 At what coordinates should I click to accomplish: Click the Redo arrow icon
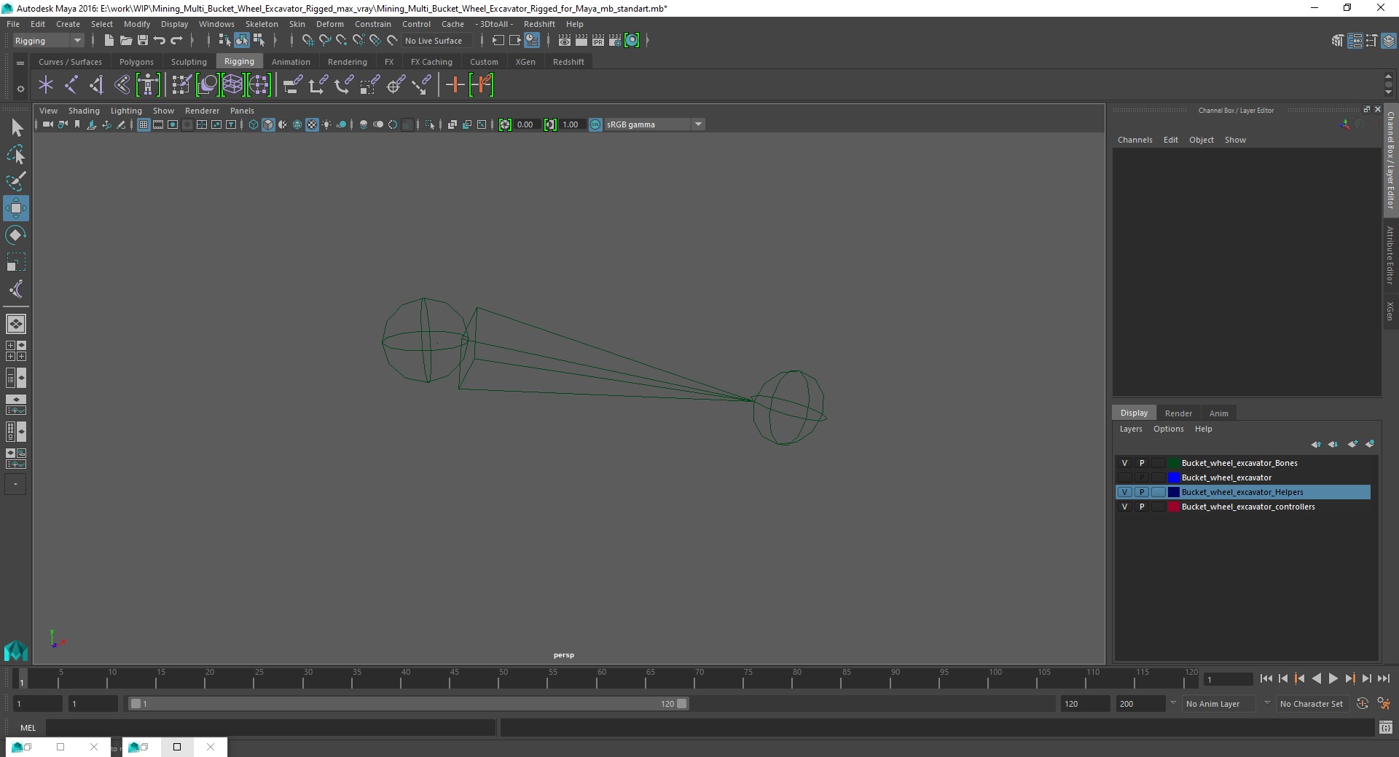coord(176,41)
